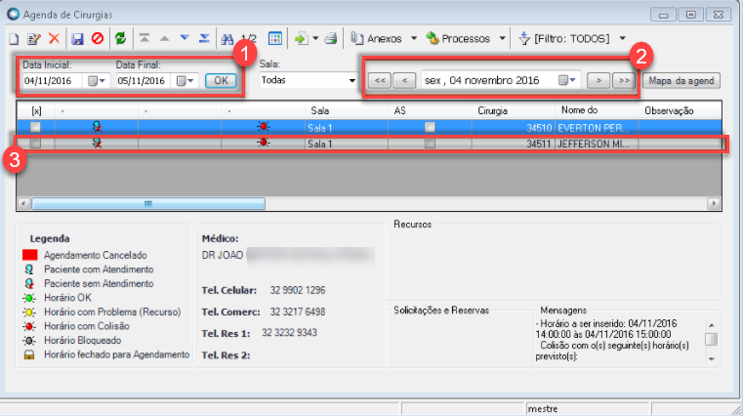Toggle the AS checkbox in EVERTON row

click(430, 127)
